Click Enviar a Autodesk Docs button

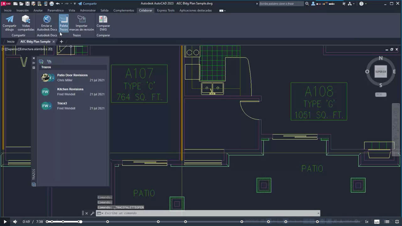47,23
